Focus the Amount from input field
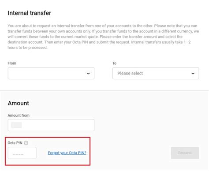This screenshot has height=171, width=209. point(51,125)
